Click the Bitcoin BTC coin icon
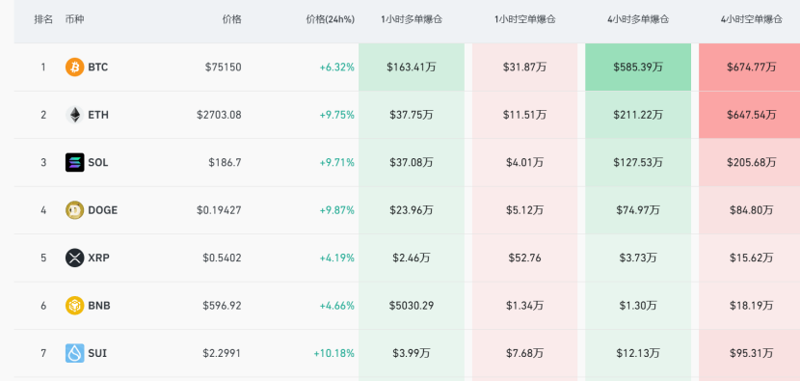 (74, 67)
